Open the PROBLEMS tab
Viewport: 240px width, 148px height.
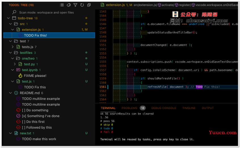129,108
